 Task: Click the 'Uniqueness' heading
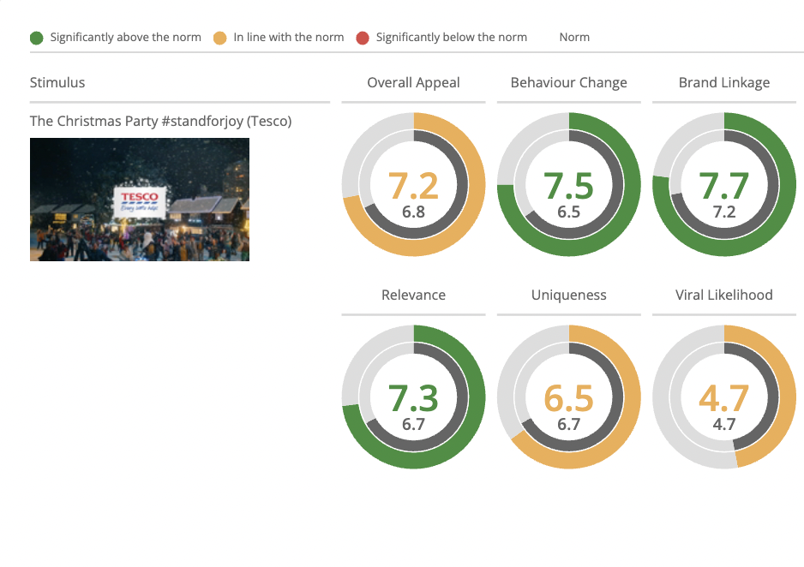pos(568,295)
